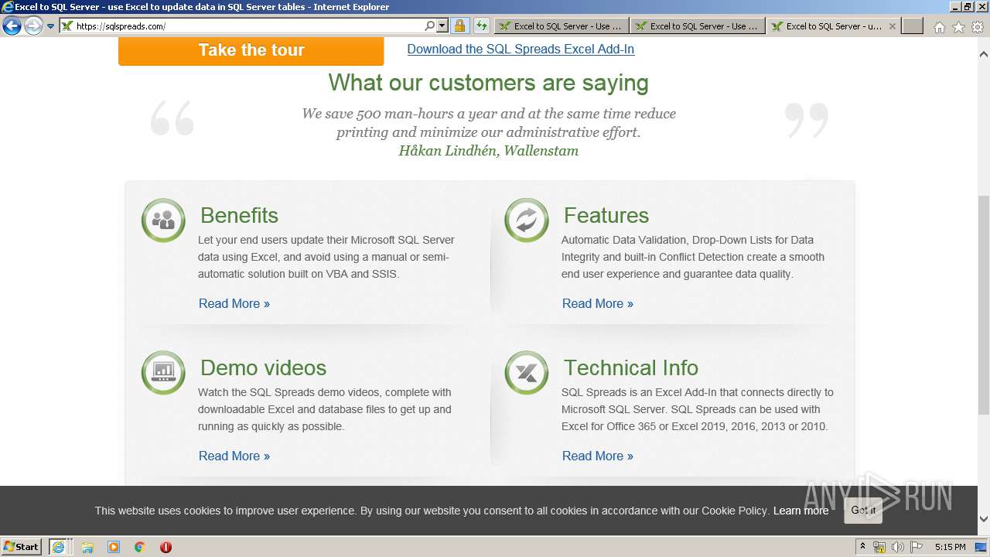Open the Windows Start menu
The height and width of the screenshot is (557, 990).
[x=22, y=547]
